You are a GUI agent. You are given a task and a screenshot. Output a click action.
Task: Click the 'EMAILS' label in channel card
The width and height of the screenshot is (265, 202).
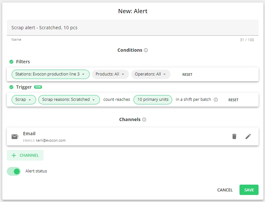click(x=29, y=141)
